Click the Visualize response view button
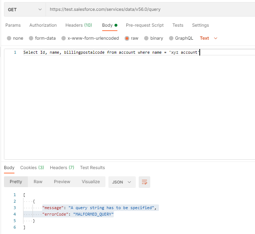Viewport: 255px width, 234px height. [x=91, y=182]
